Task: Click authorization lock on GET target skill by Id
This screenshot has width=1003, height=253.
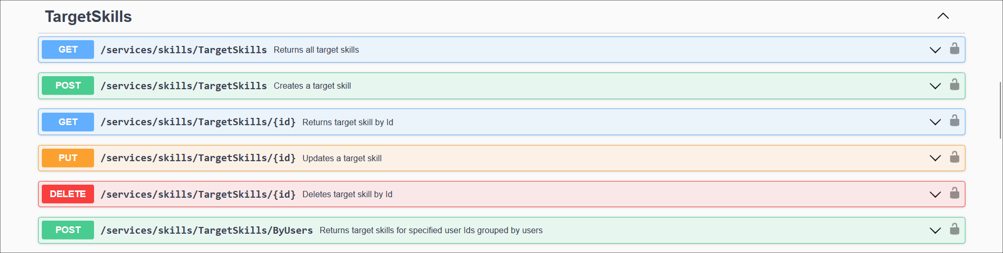Action: (x=954, y=121)
